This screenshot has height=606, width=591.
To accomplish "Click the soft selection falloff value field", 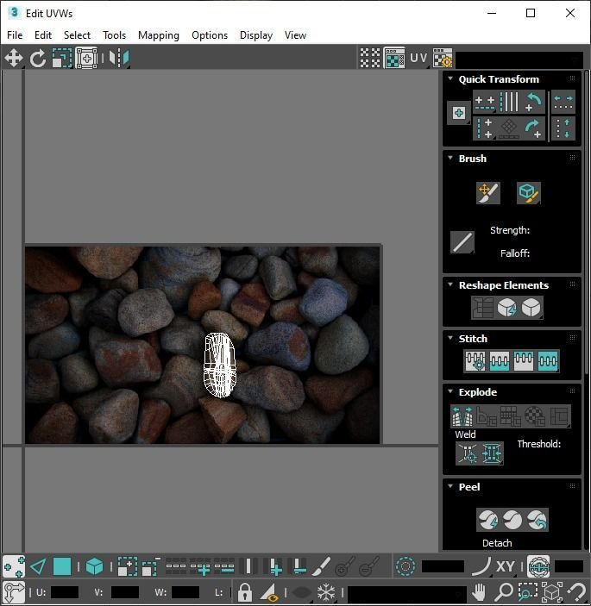I will pyautogui.click(x=443, y=566).
